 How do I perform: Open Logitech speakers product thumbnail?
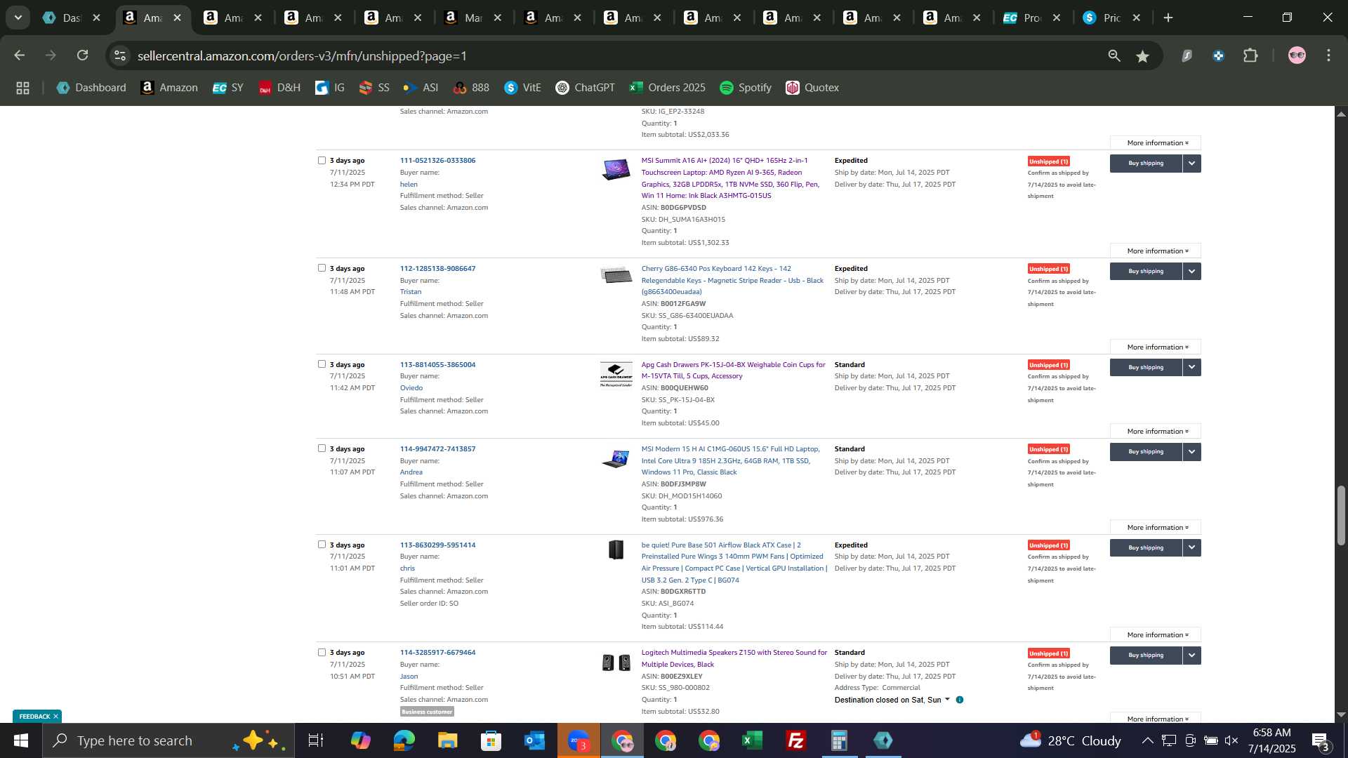point(616,663)
